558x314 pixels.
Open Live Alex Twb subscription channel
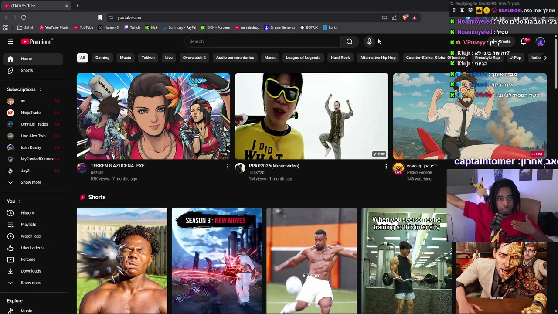coord(33,136)
